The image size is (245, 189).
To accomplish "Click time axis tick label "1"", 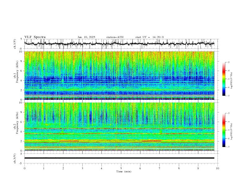I will (44, 168).
